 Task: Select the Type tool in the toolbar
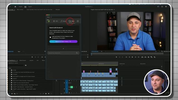click(56, 81)
